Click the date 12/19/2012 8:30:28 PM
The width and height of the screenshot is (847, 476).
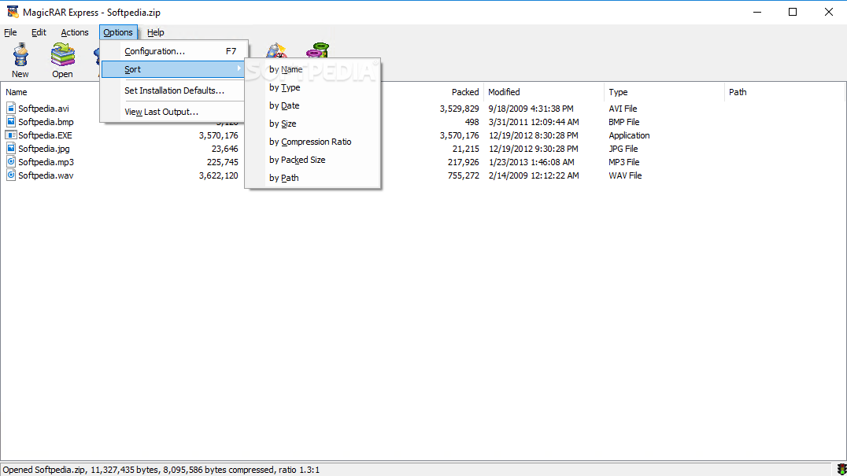pos(534,135)
